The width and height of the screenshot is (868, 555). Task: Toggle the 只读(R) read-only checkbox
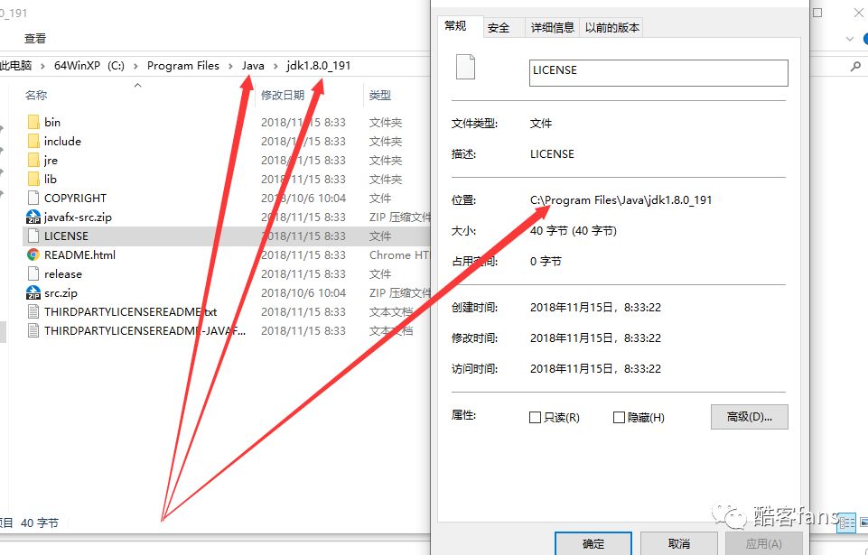535,417
